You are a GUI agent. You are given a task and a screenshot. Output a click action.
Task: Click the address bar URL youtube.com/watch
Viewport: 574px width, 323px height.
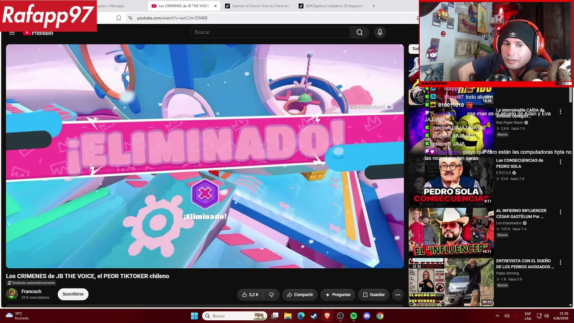tap(172, 18)
